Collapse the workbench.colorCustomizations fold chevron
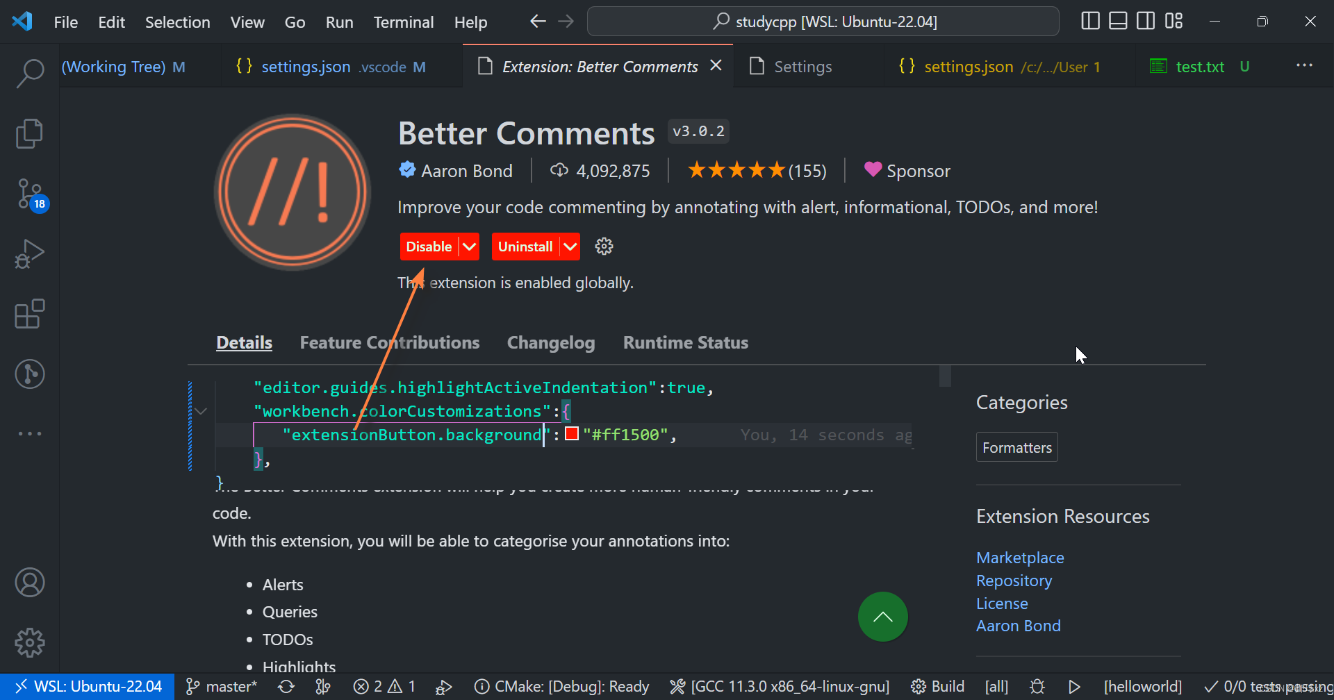 (x=201, y=411)
